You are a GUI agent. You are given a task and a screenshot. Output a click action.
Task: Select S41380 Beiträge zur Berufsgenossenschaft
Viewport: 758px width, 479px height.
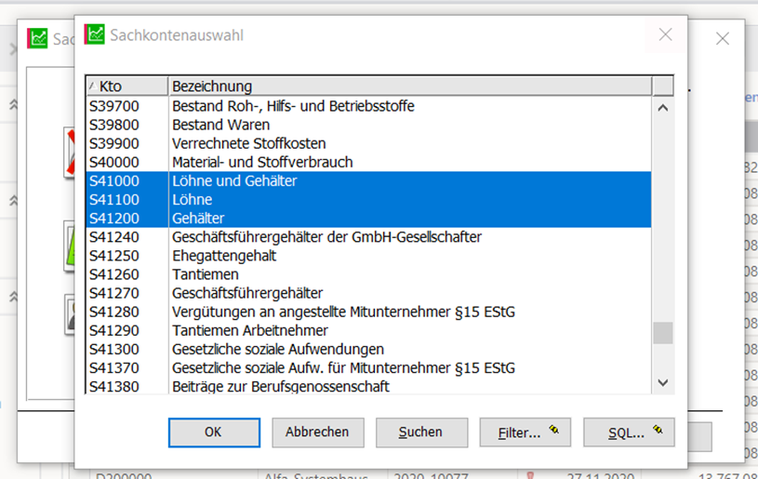pyautogui.click(x=280, y=386)
